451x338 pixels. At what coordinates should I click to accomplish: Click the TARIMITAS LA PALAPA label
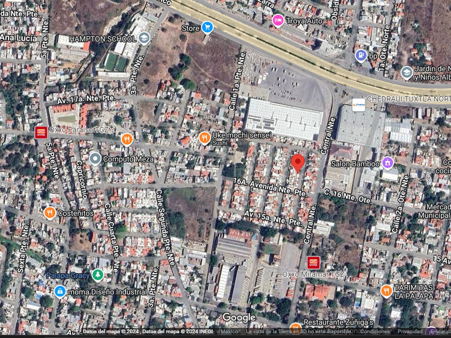click(x=413, y=292)
